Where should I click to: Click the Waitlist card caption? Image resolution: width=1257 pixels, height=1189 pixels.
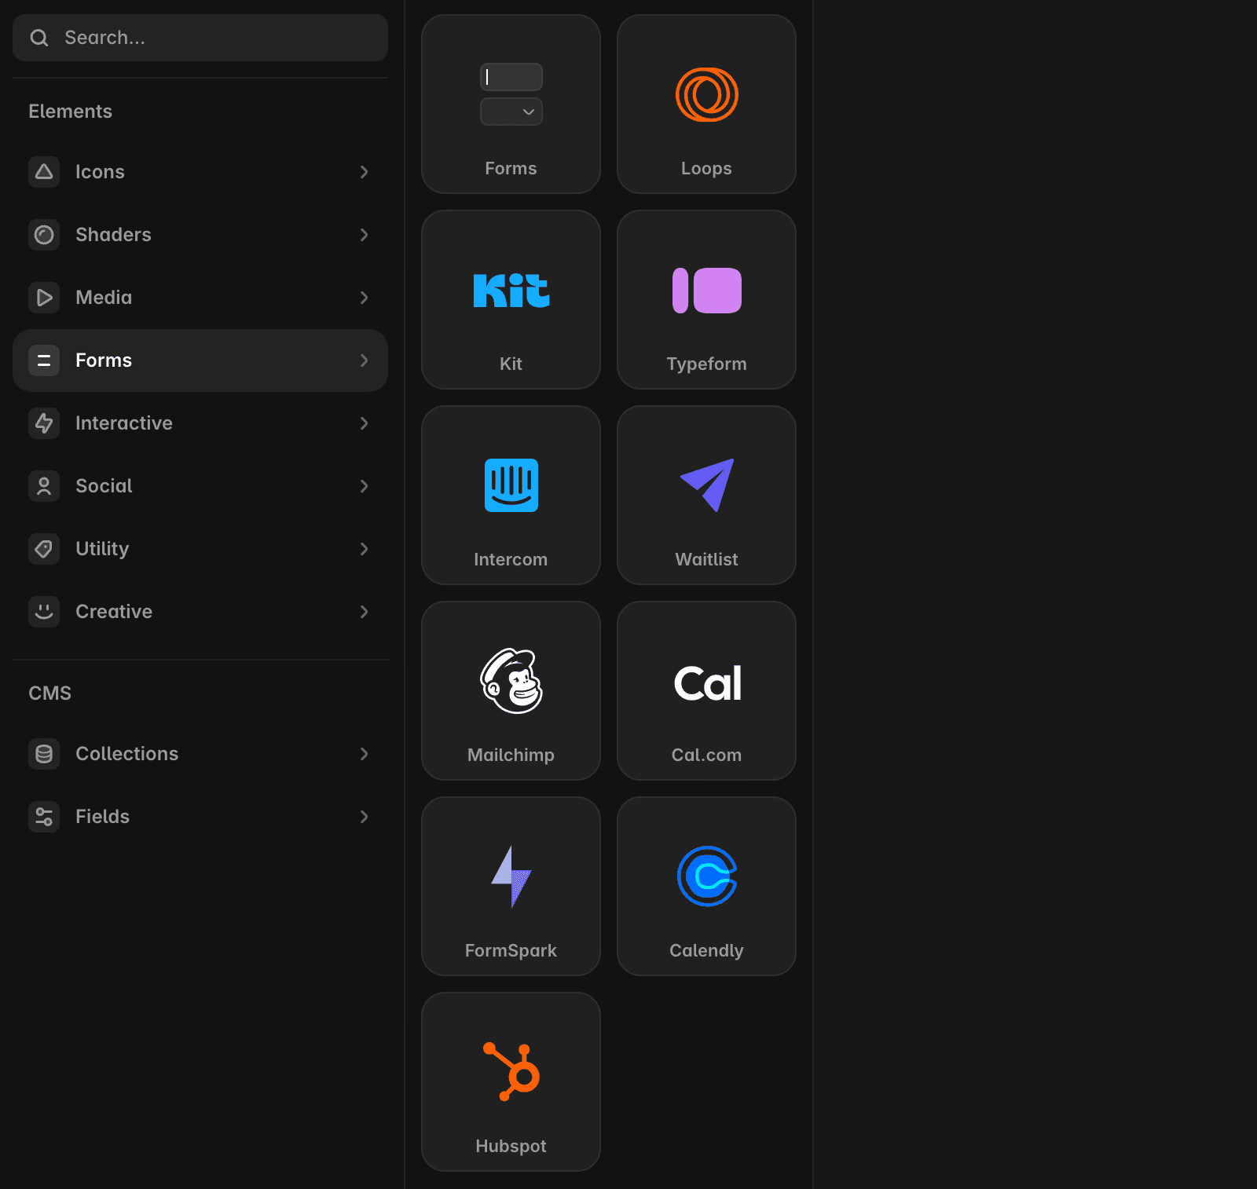click(x=706, y=560)
